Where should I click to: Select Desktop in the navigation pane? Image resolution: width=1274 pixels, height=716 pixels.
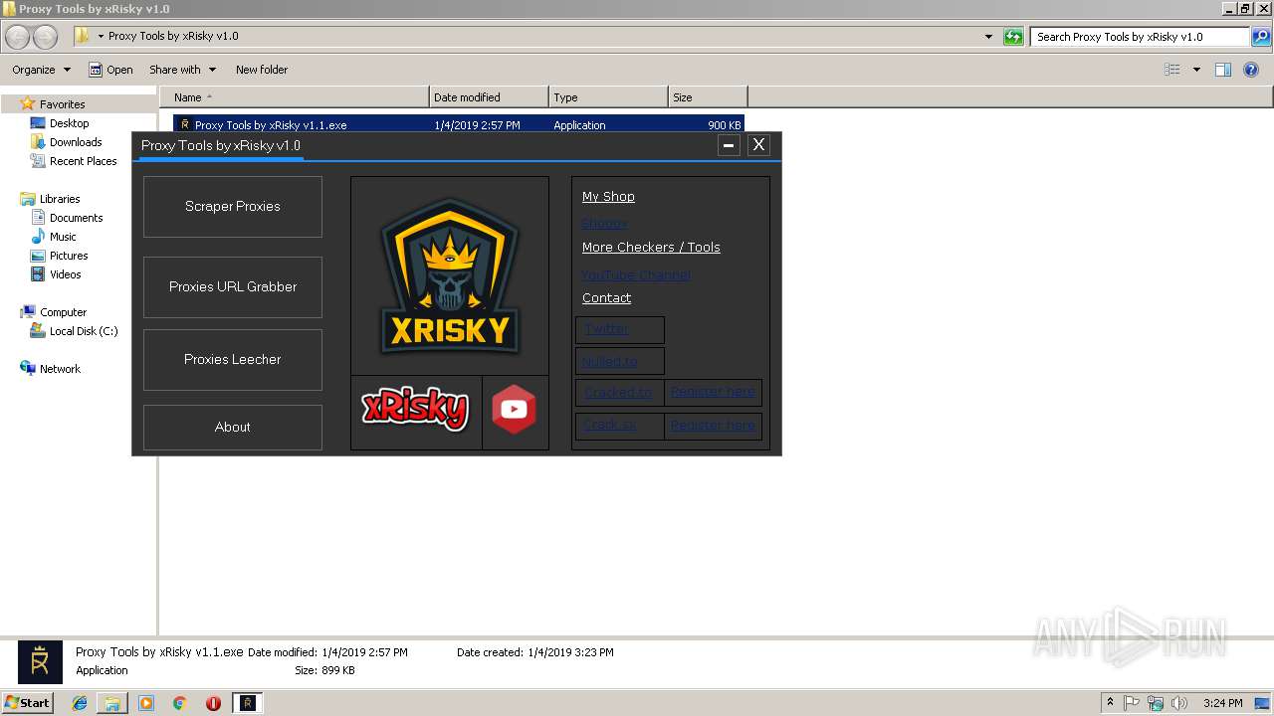69,123
